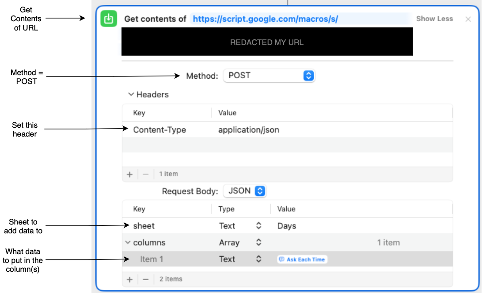Close the Get contents action
This screenshot has height=293, width=482.
[468, 19]
